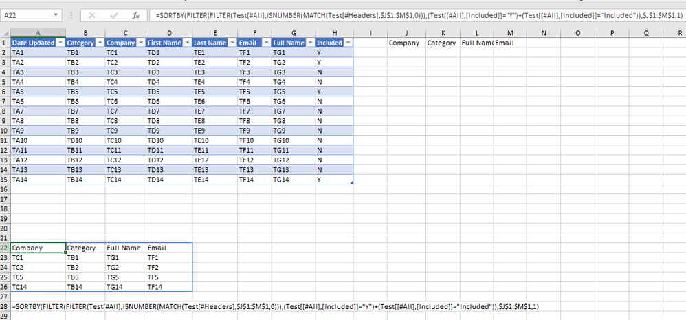The width and height of the screenshot is (686, 320).
Task: Select column J header
Action: click(x=406, y=33)
